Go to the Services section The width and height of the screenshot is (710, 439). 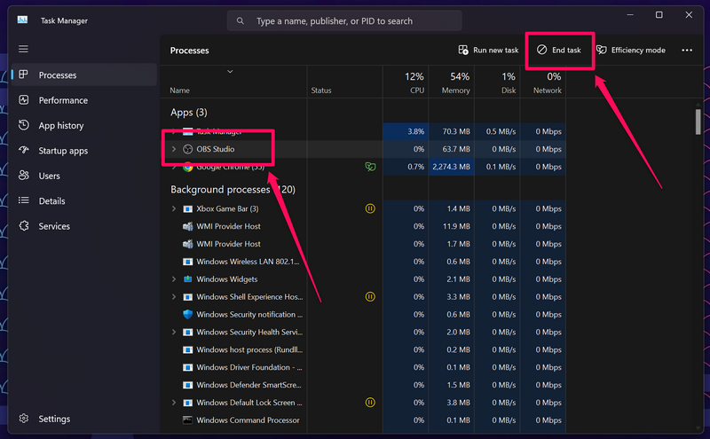53,226
